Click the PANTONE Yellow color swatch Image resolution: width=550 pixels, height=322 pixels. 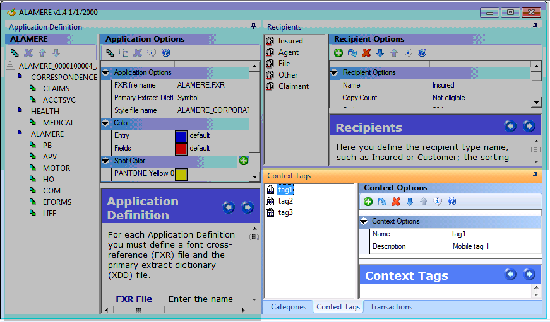point(181,175)
